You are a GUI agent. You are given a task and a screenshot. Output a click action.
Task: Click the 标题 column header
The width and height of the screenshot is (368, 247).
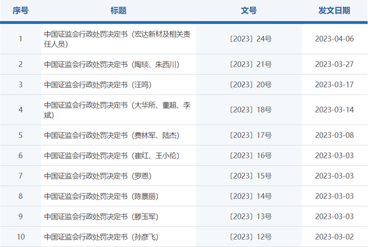click(118, 11)
